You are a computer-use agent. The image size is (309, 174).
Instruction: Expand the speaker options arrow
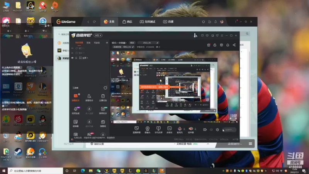click(195, 129)
